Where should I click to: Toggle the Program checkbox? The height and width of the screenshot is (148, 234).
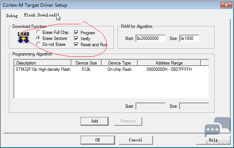(x=76, y=32)
